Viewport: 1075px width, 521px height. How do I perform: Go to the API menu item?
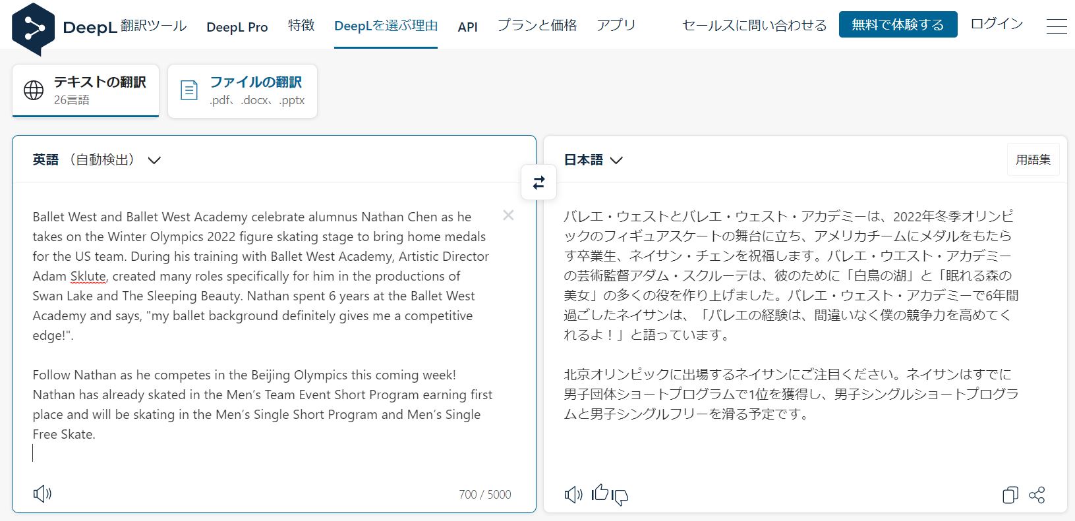click(x=467, y=27)
